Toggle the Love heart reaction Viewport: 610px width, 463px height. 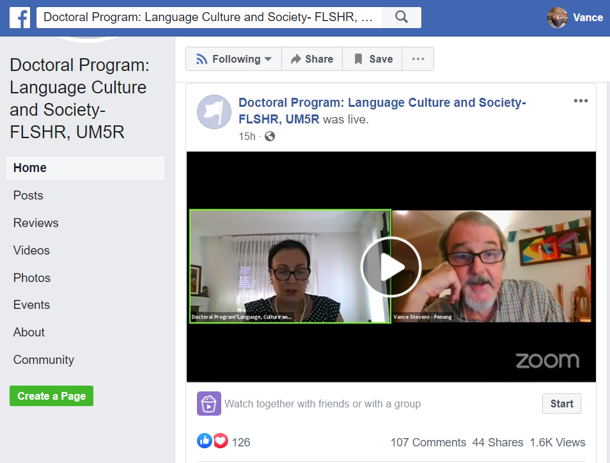pyautogui.click(x=220, y=441)
